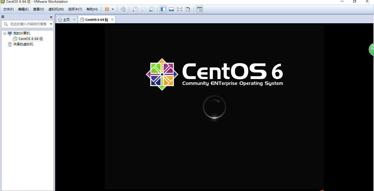Enter full screen mode

pos(180,9)
